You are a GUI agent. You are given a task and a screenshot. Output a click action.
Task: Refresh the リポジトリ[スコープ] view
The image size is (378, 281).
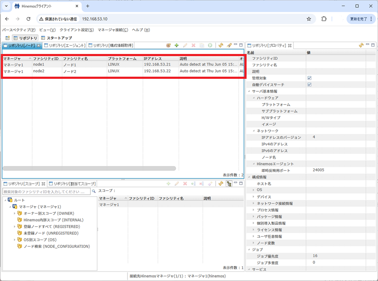tap(221, 184)
